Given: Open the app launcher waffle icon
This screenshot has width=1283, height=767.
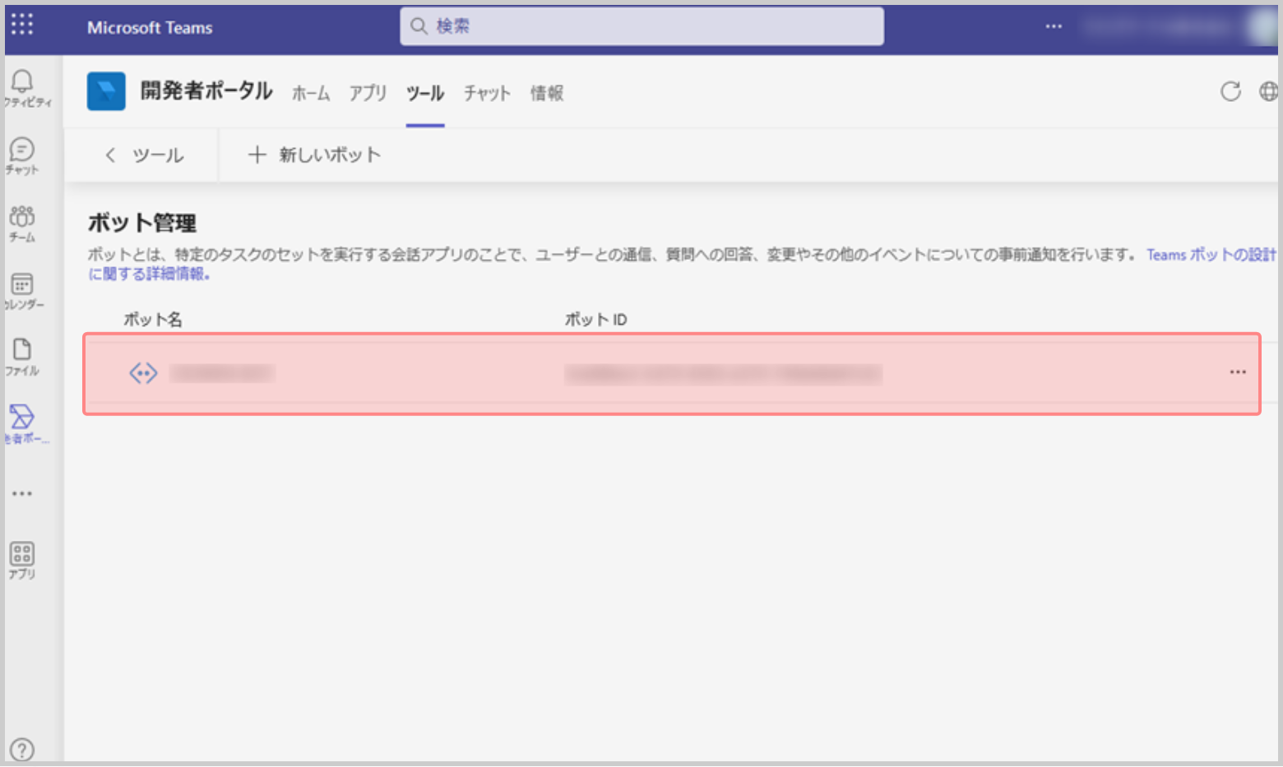Looking at the screenshot, I should [22, 25].
